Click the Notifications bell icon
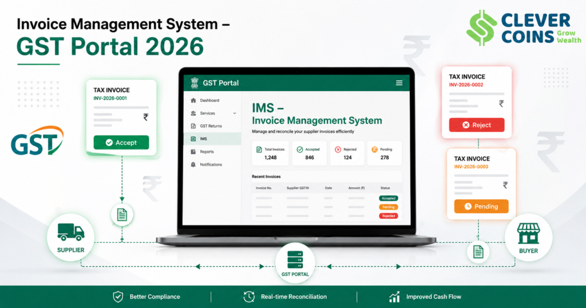This screenshot has width=586, height=308. tap(193, 164)
